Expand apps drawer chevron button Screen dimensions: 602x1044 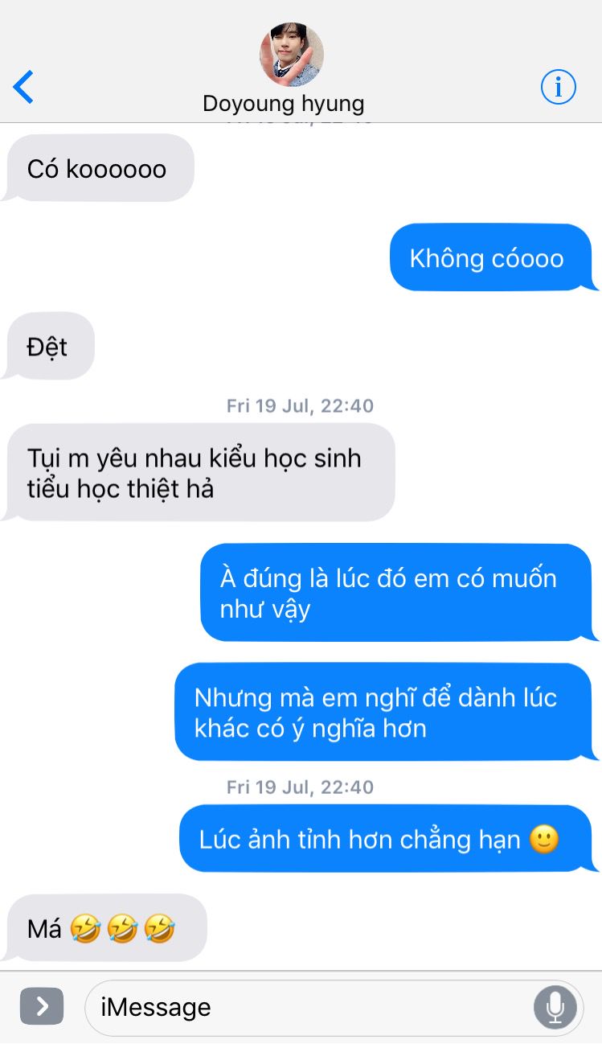(42, 1006)
